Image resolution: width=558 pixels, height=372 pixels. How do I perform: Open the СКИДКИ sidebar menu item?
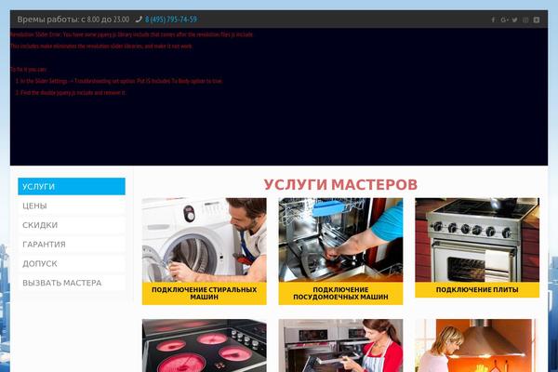click(x=72, y=225)
